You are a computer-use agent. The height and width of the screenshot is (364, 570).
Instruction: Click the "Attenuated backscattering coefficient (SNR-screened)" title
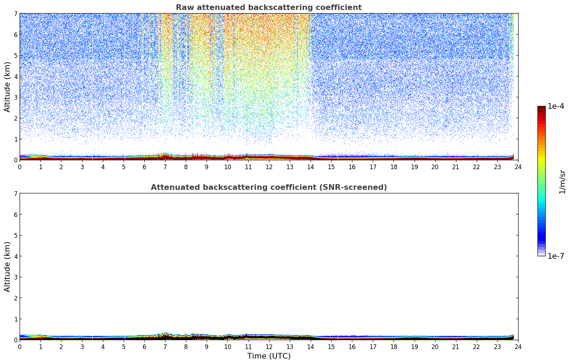coord(268,187)
